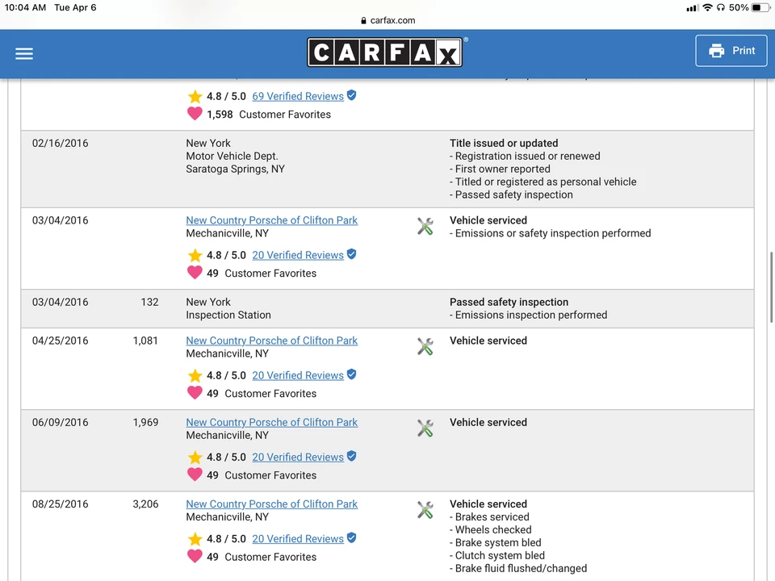Open New Country Porsche link dated 03/04/2016
Screen dimensions: 775x581
coord(271,220)
